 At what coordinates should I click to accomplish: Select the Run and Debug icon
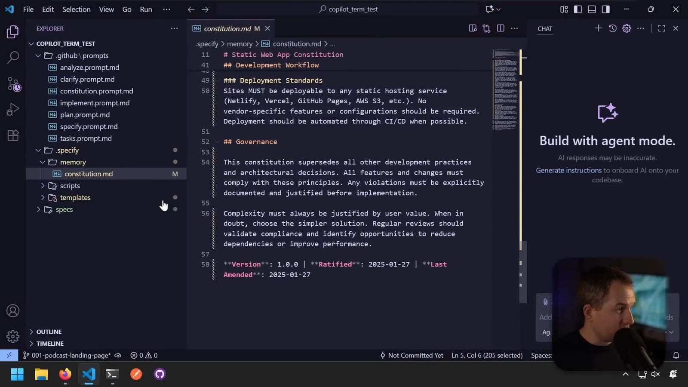point(12,109)
